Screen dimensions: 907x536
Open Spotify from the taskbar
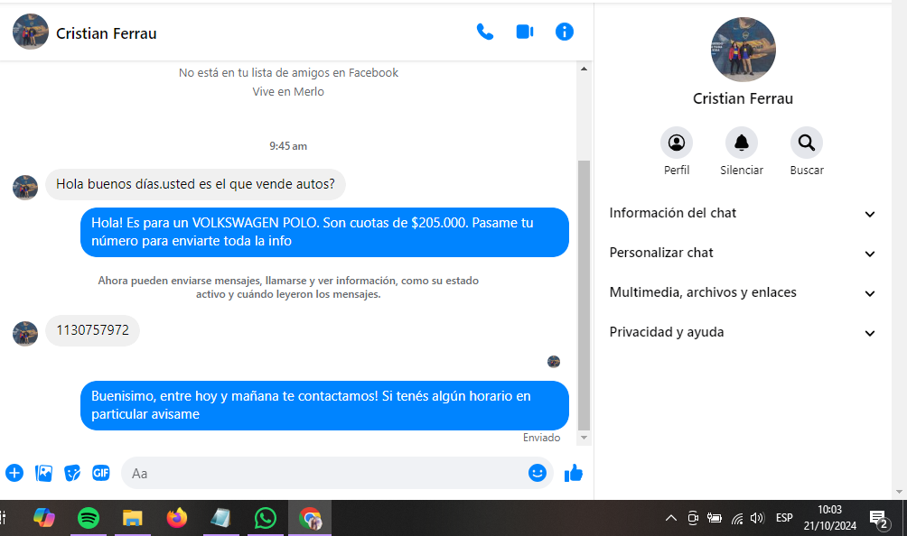[x=89, y=518]
